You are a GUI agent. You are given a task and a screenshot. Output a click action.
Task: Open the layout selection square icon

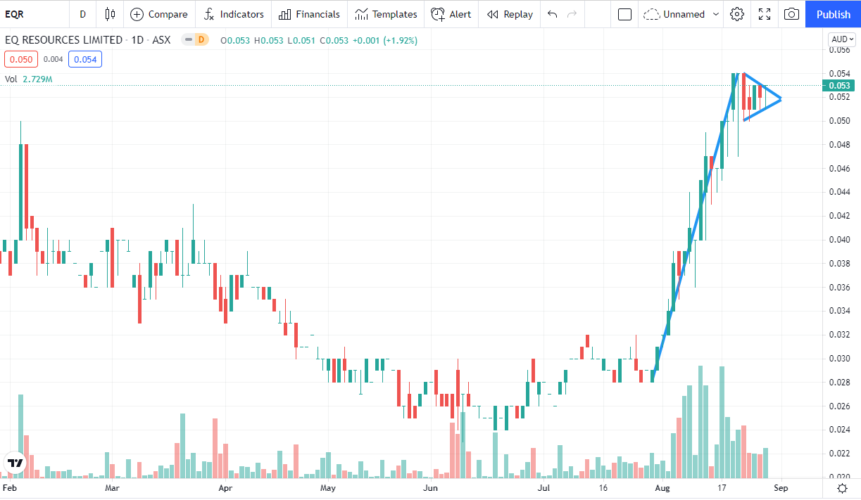624,14
